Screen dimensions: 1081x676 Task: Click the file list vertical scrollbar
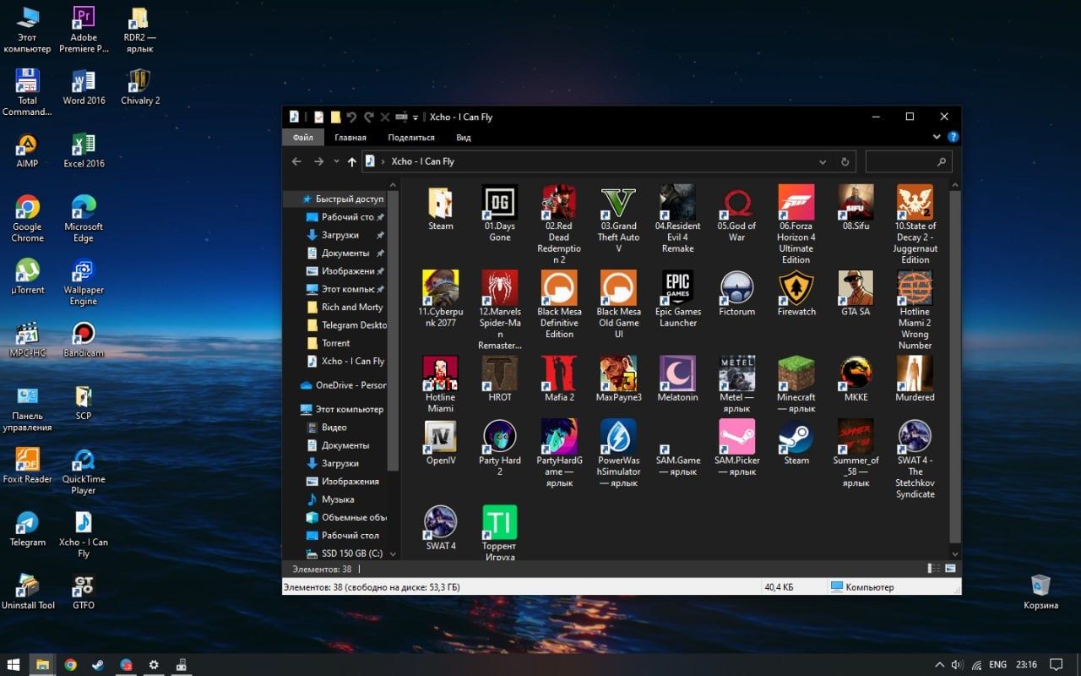955,366
